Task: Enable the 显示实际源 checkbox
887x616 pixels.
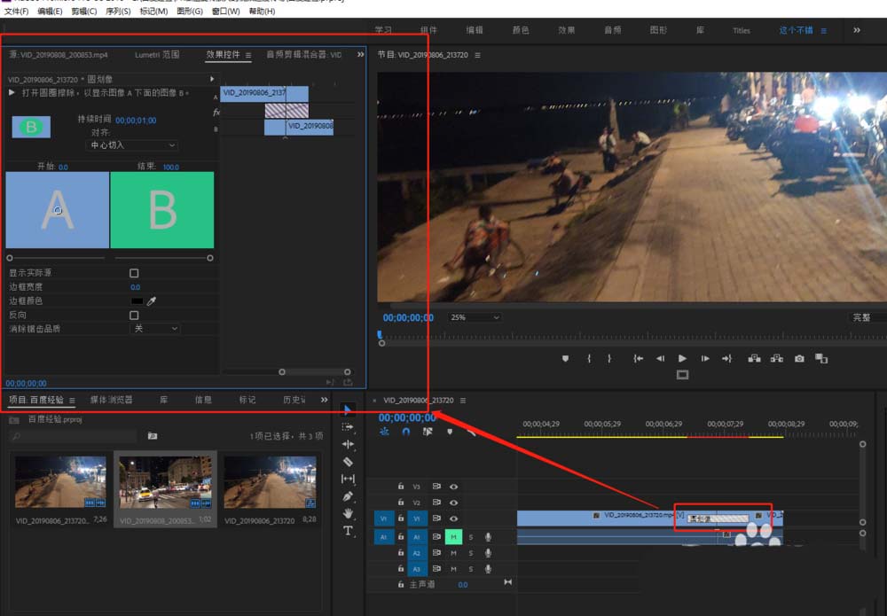Action: click(134, 273)
